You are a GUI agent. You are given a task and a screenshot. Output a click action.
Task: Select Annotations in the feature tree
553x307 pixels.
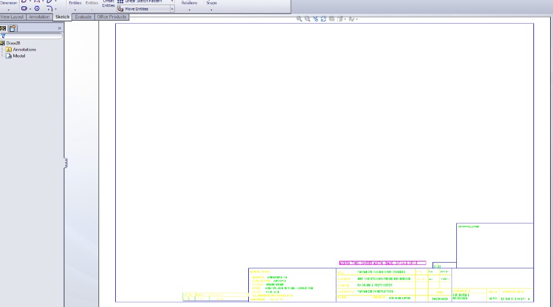click(25, 50)
